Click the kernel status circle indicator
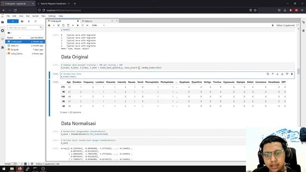 (297, 25)
